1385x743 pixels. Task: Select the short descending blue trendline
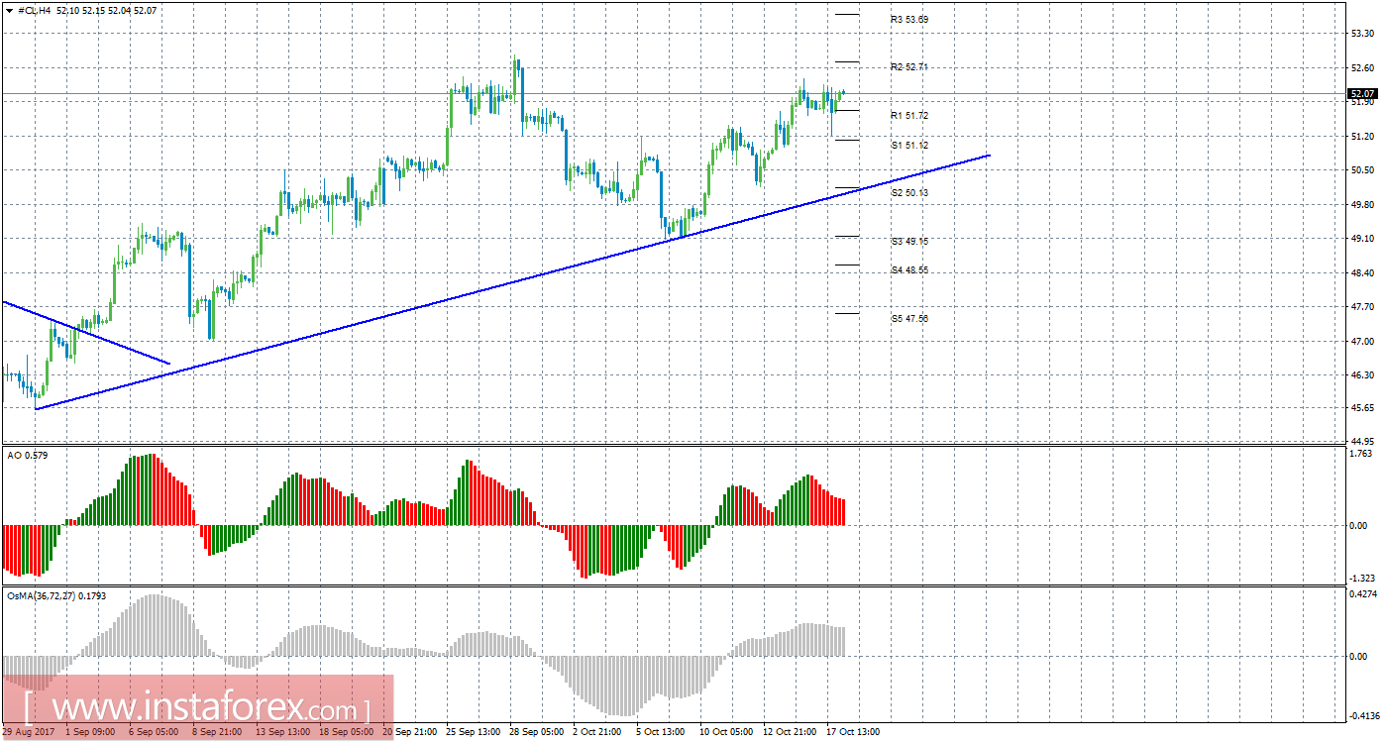pos(86,332)
